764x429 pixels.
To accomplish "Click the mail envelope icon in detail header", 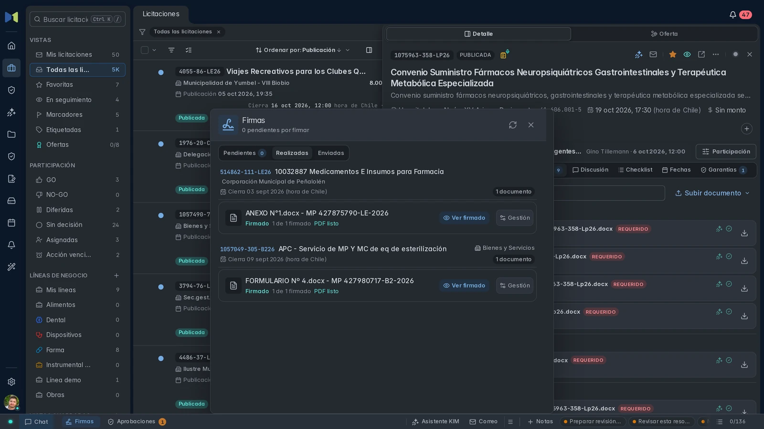I will (653, 54).
